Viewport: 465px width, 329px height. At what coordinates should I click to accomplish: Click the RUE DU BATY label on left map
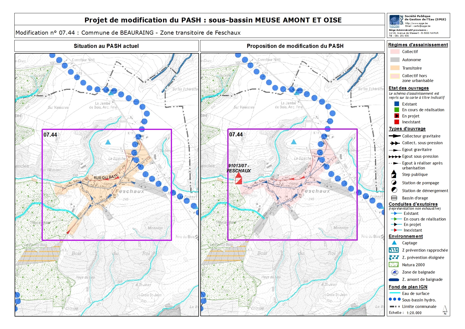tap(106, 177)
